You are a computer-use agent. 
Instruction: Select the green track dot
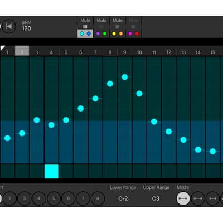click(x=105, y=33)
